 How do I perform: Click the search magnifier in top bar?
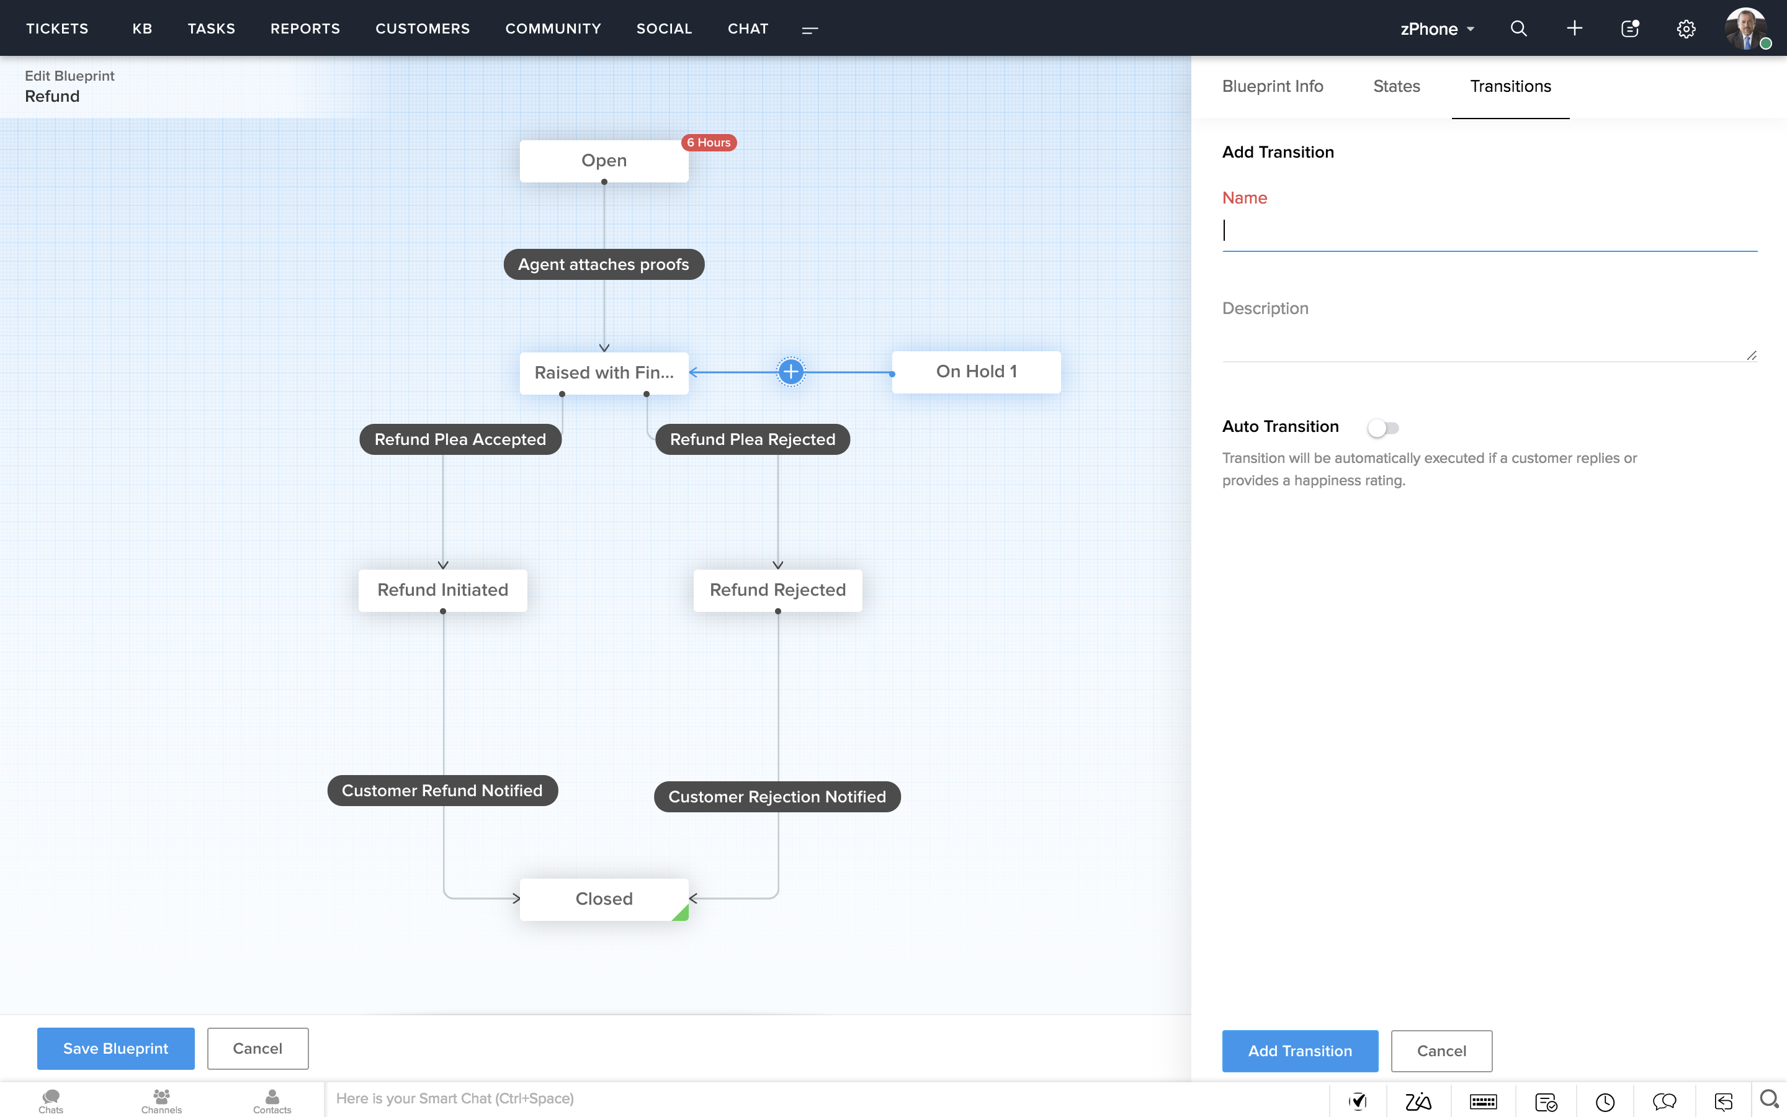pos(1518,29)
